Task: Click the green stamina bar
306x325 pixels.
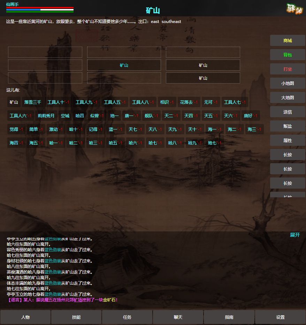Action: [40, 12]
